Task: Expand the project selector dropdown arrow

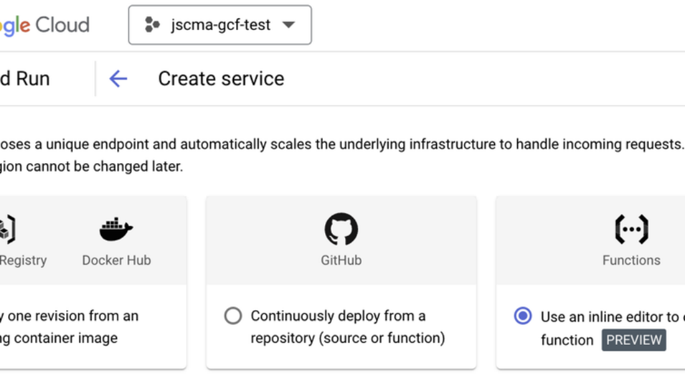Action: pyautogui.click(x=288, y=25)
